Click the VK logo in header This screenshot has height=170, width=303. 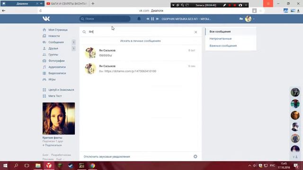(x=46, y=19)
